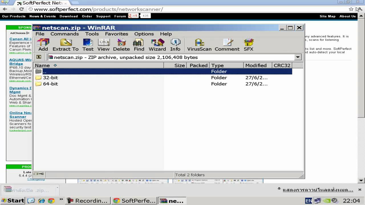Screen dimensions: 365x205
Task: Open the Tools menu
Action: pos(92,34)
